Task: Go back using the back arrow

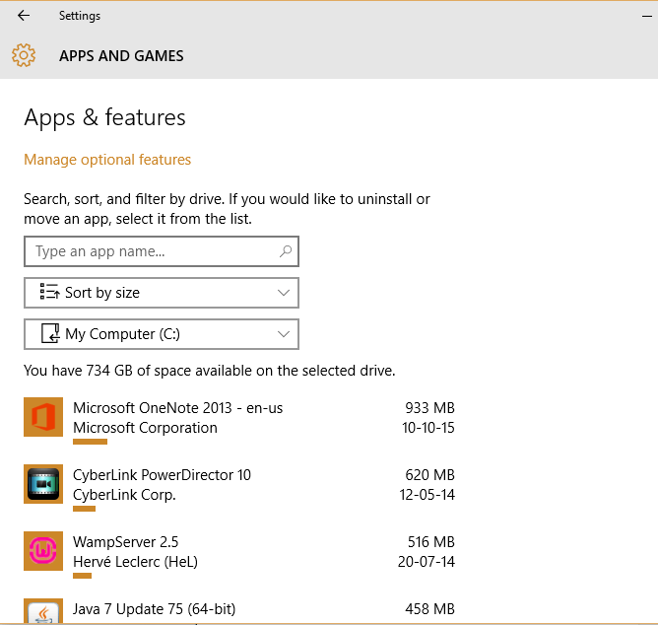Action: click(x=24, y=16)
